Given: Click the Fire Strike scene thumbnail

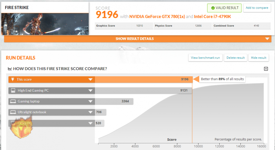Looking at the screenshot, I should pos(45,24).
